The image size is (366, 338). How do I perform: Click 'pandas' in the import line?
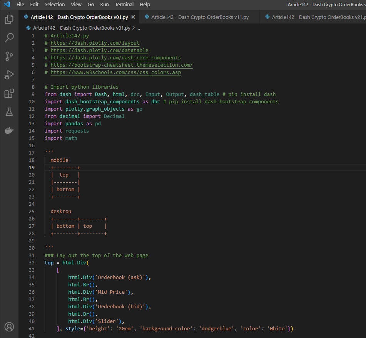click(74, 123)
